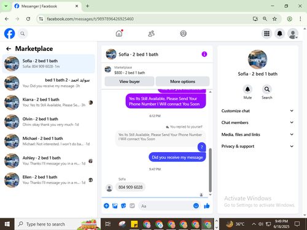
Task: Bookmark this page with star icon
Action: coord(274,19)
